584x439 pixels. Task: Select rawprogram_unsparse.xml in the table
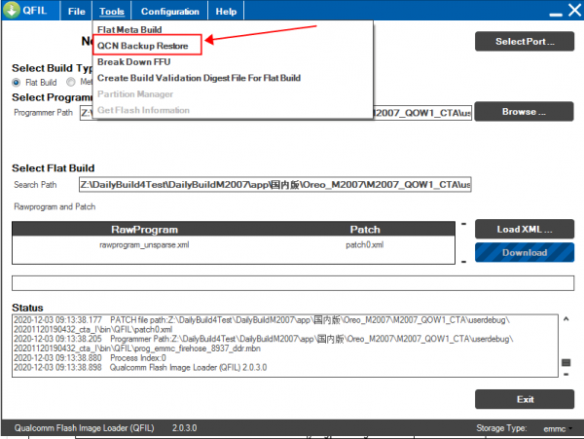(x=144, y=245)
